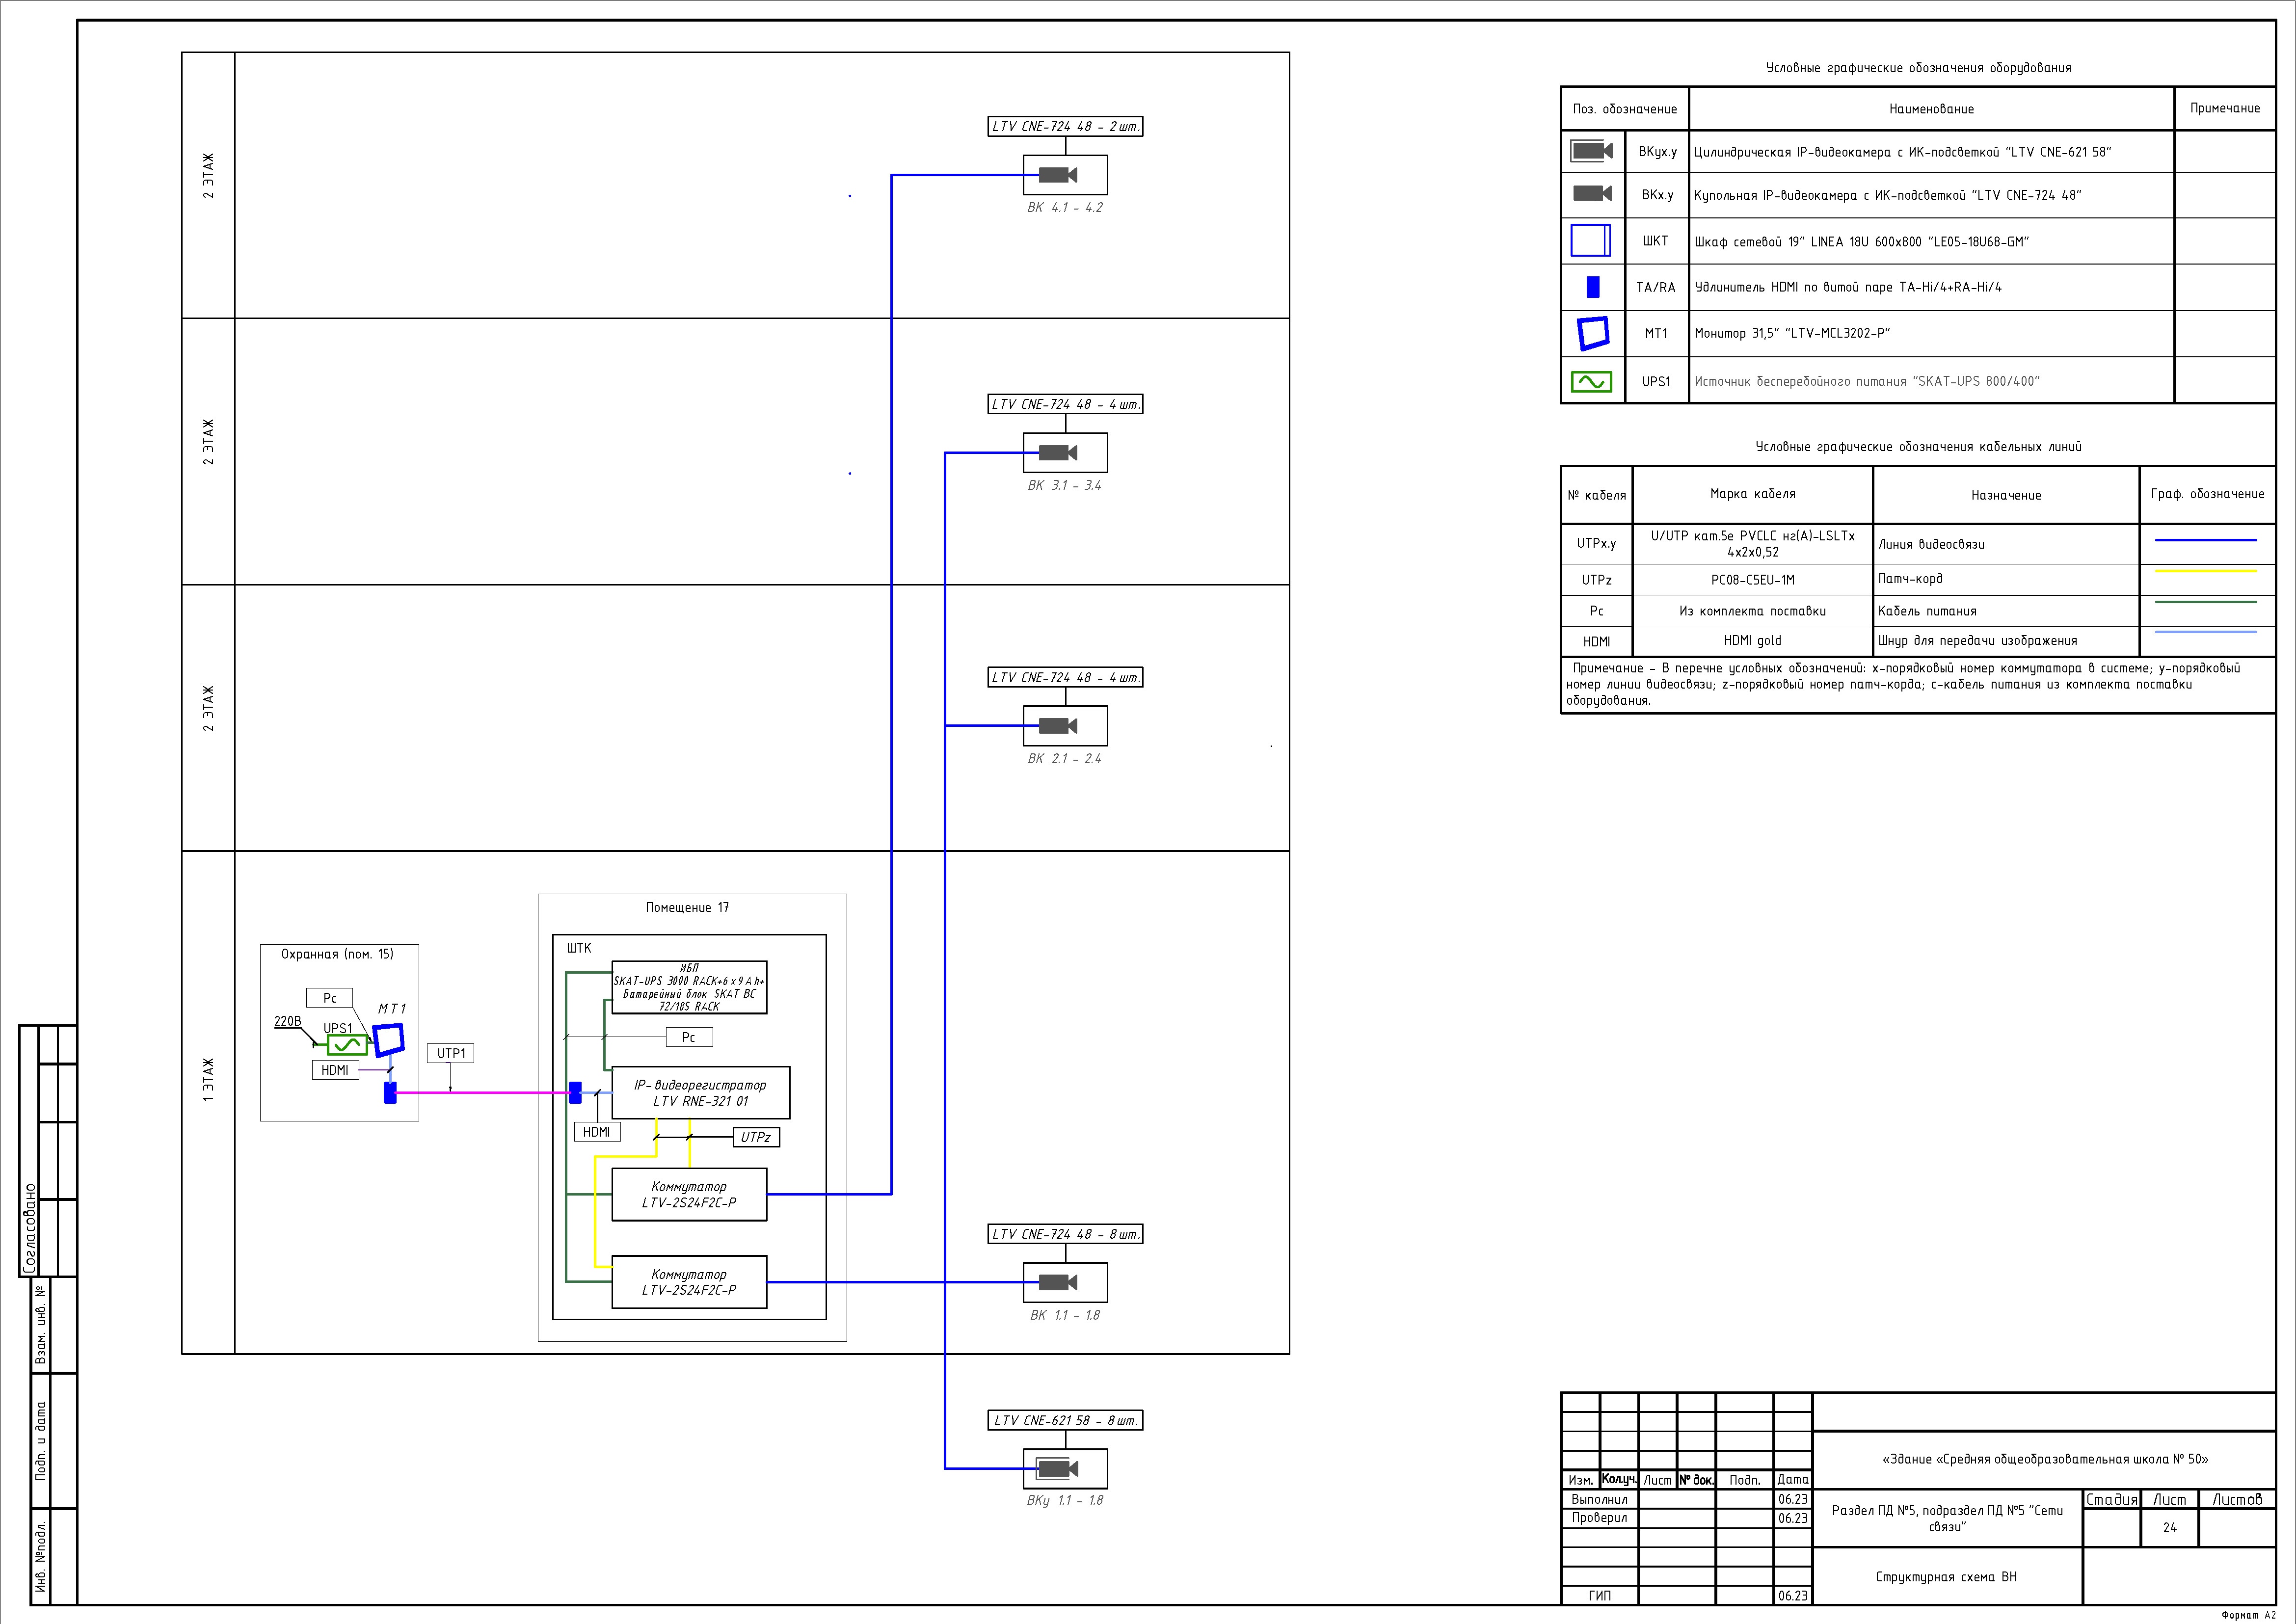Viewport: 2296px width, 1624px height.
Task: Click the 'Помещение 17' room title
Action: point(687,908)
